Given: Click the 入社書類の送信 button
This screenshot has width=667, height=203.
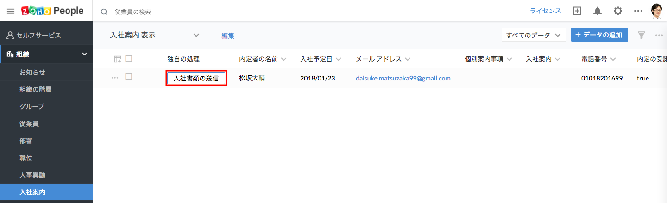Looking at the screenshot, I should pyautogui.click(x=196, y=79).
